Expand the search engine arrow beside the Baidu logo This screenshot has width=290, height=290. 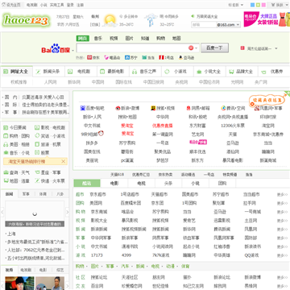coord(72,50)
